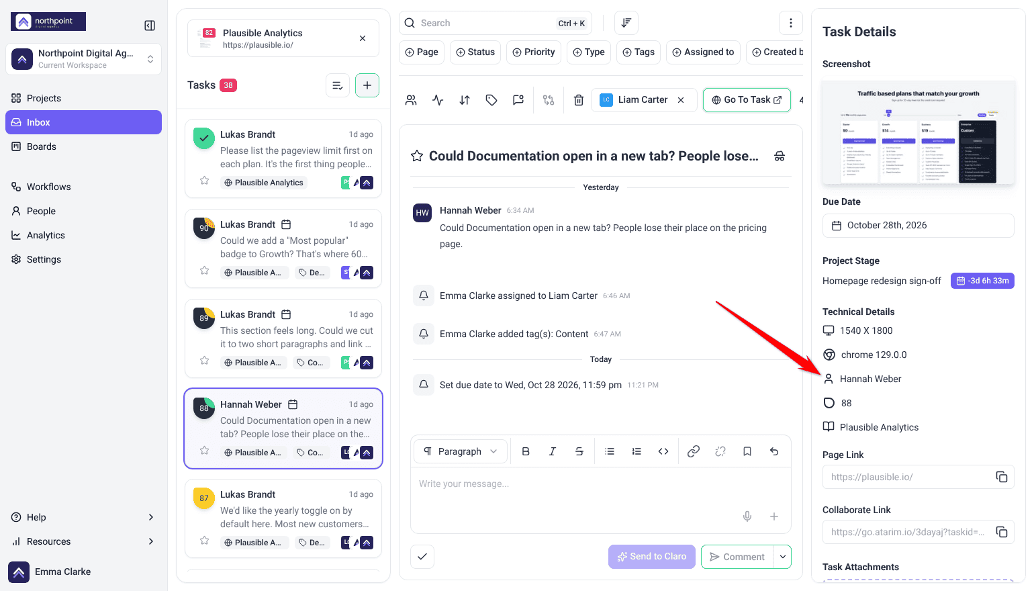Click the Go To Task button

(x=747, y=100)
